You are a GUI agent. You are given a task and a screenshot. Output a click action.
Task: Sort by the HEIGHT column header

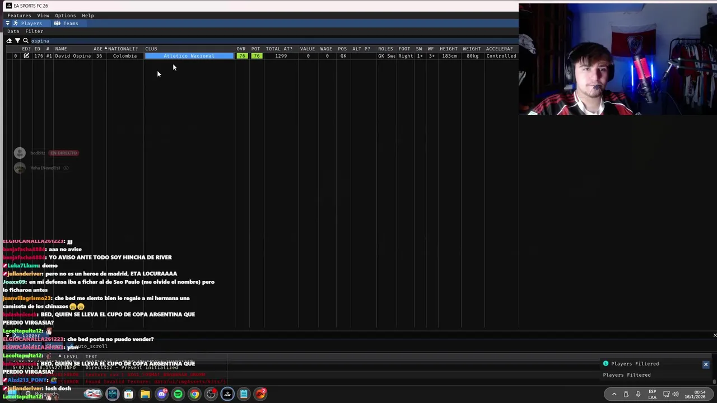[x=449, y=49]
